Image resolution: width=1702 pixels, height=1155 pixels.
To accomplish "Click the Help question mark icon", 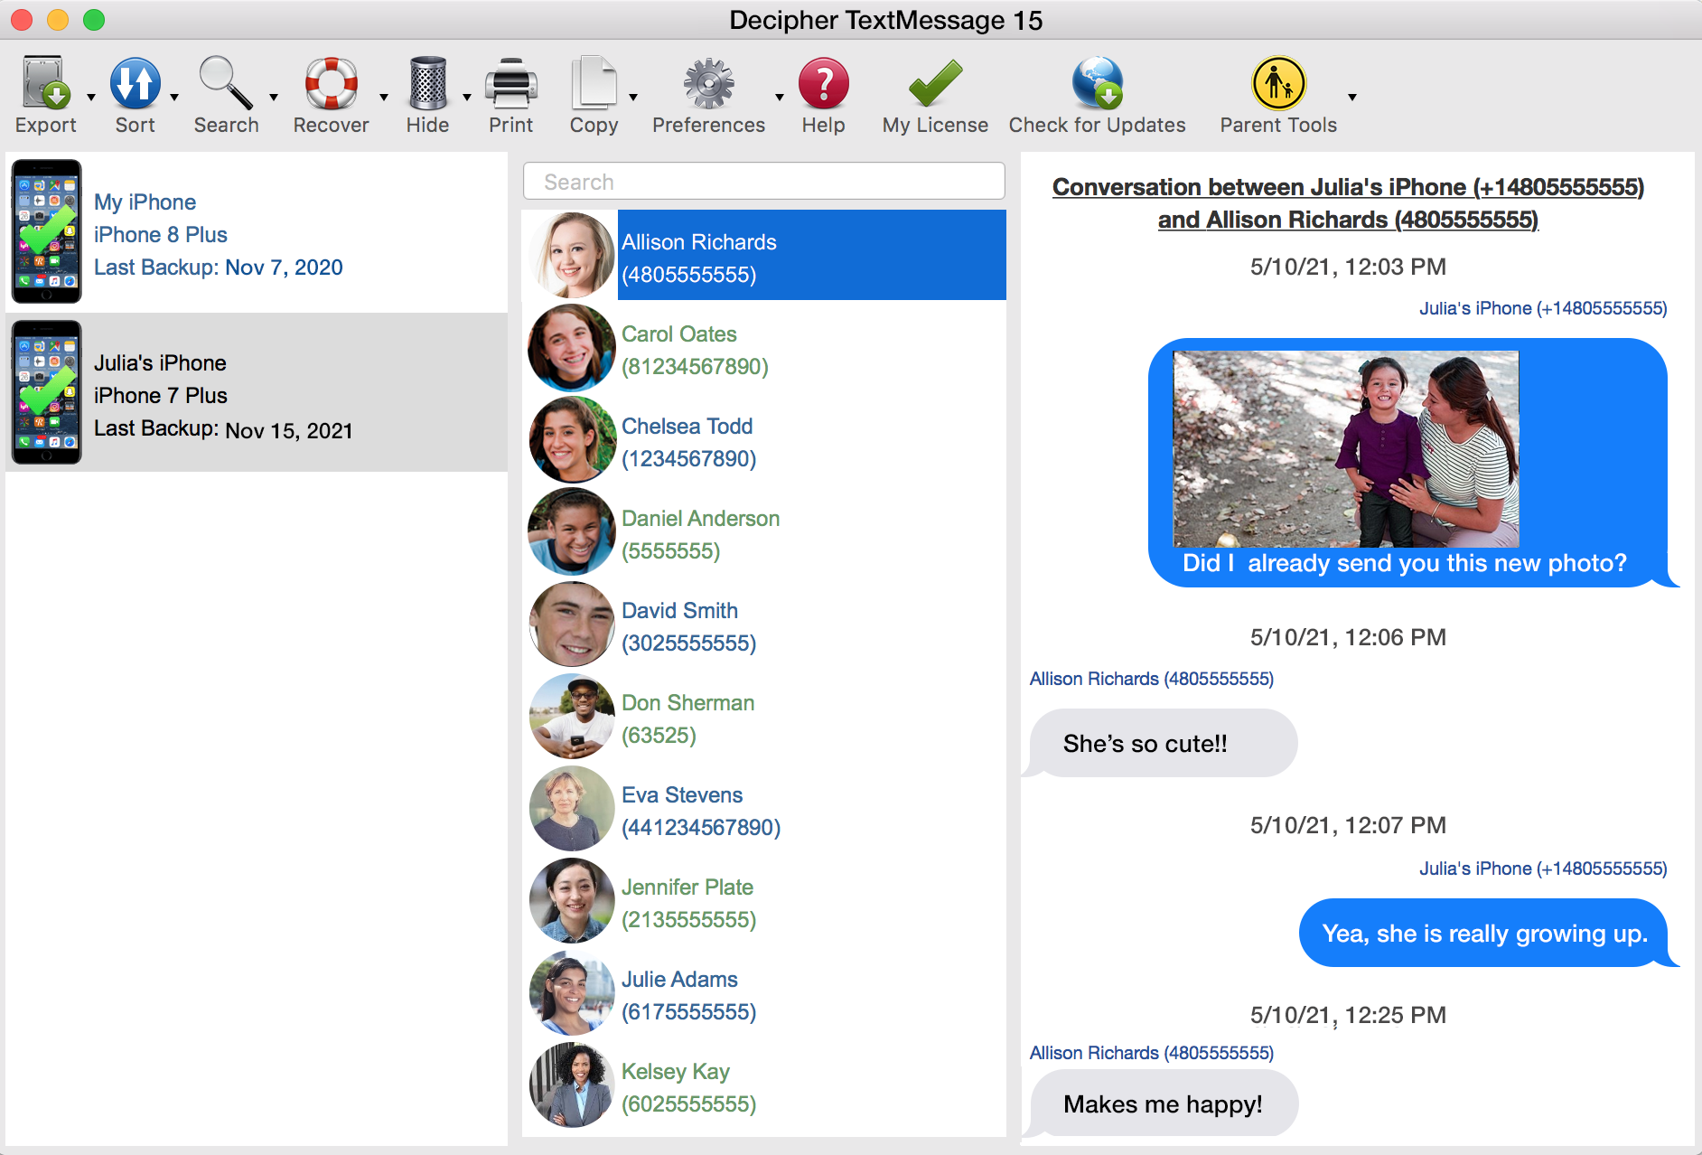I will point(822,86).
